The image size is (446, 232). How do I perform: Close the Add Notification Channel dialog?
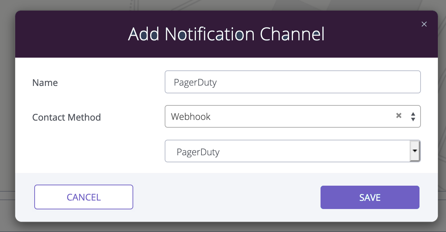424,24
